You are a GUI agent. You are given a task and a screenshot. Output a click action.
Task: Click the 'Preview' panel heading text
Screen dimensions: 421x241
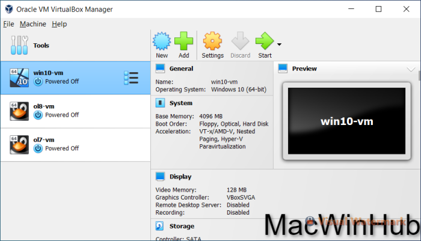coord(304,69)
